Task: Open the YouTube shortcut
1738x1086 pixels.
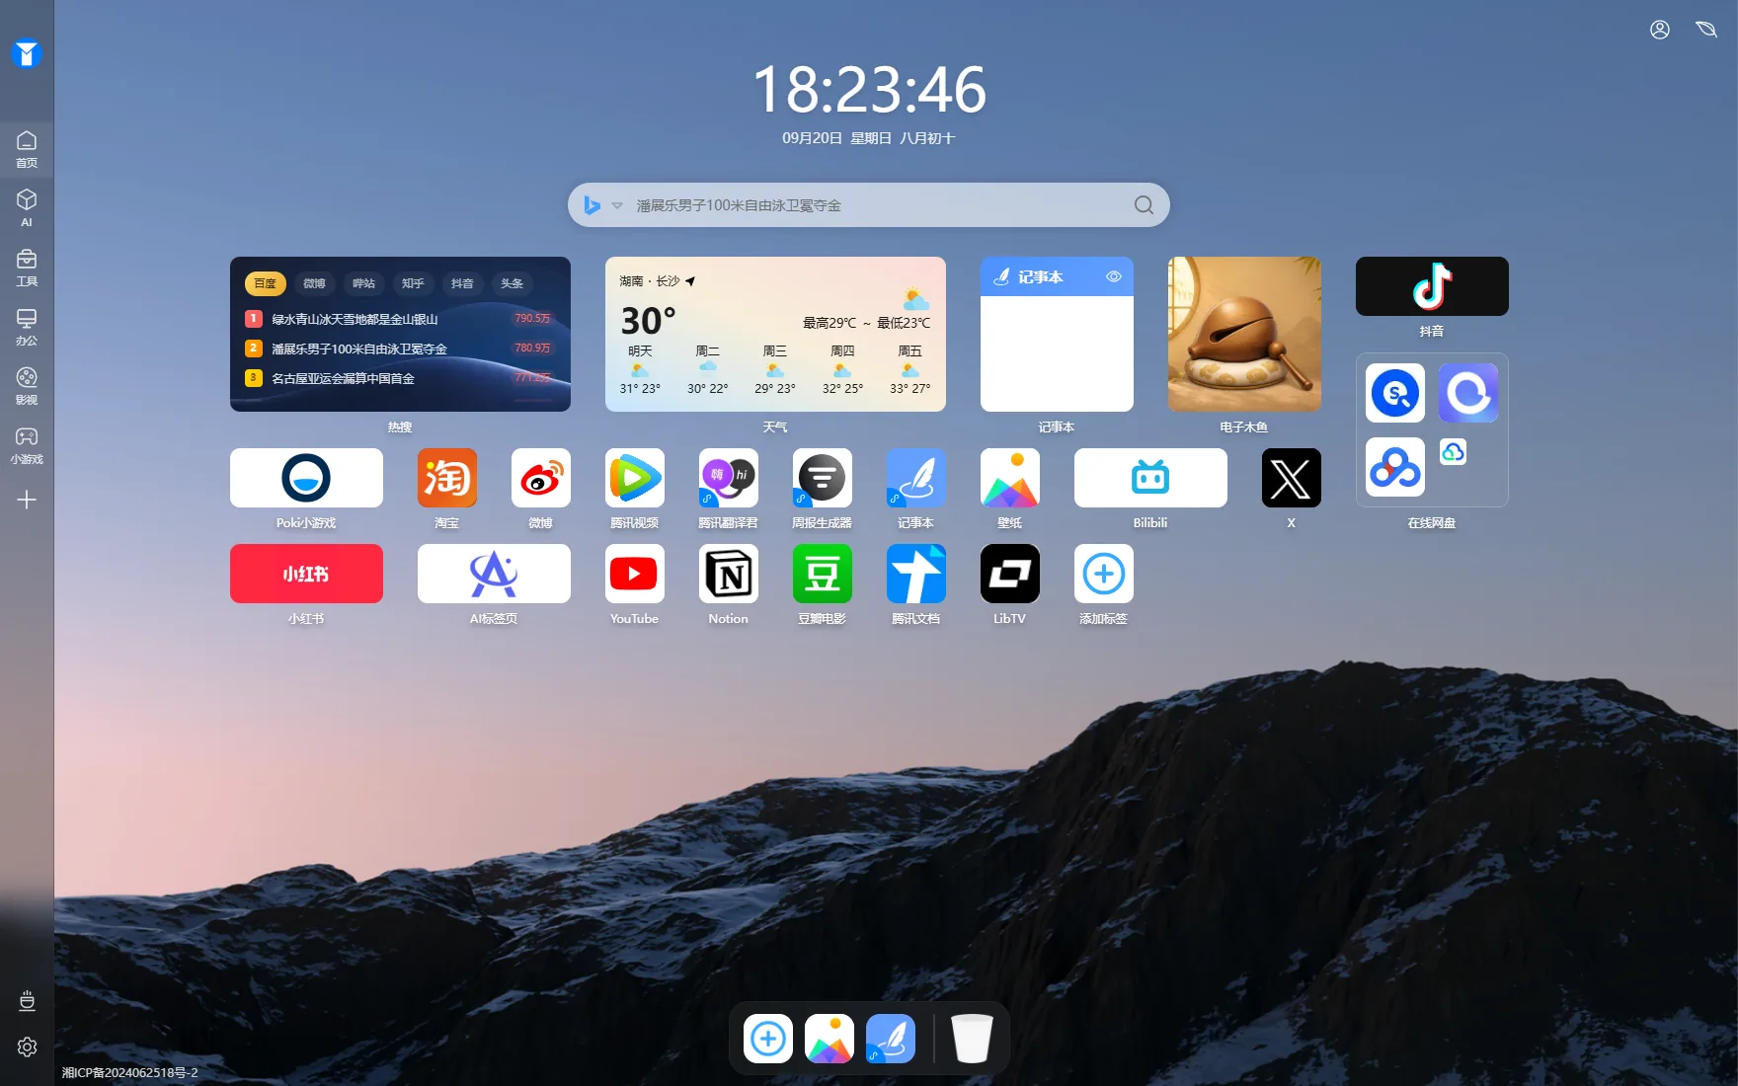Action: click(635, 574)
